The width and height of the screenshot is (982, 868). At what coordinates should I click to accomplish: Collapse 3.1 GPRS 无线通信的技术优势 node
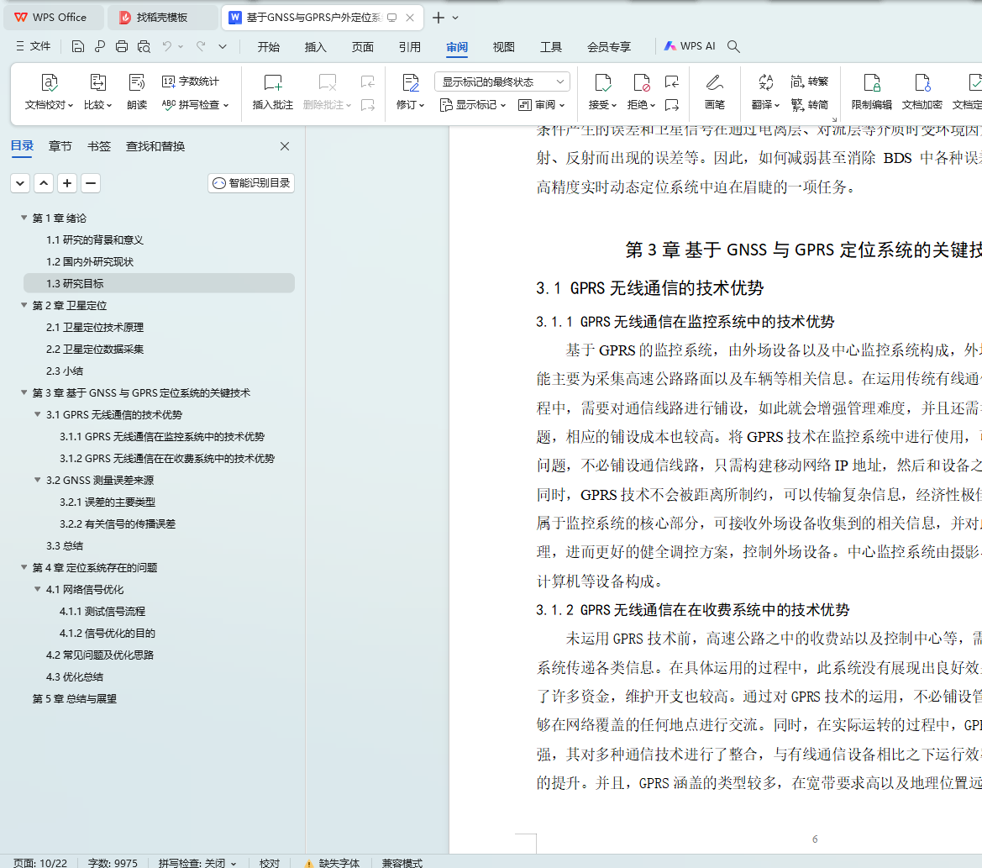38,414
